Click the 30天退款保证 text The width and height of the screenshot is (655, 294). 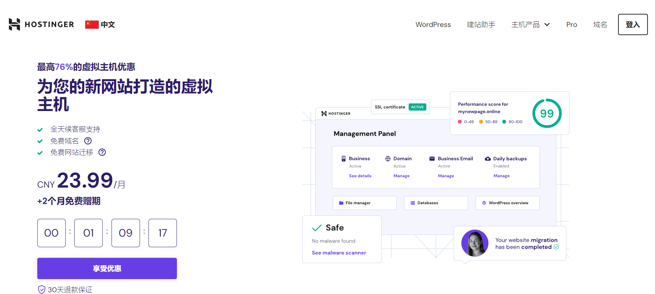click(x=70, y=290)
